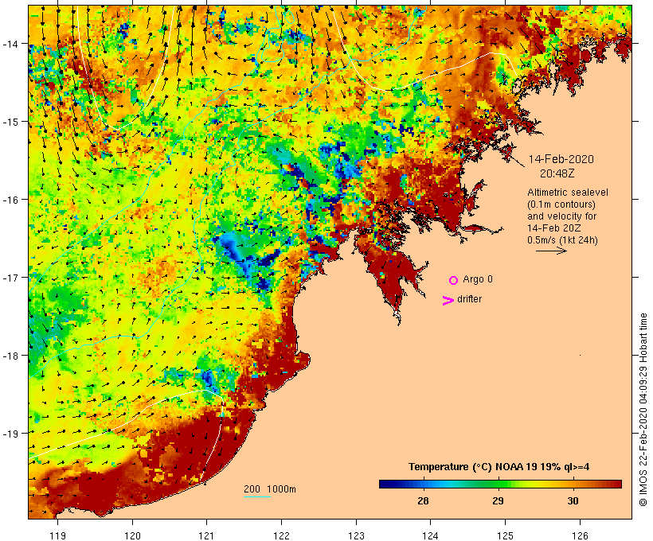Screen dimensions: 653x541
Task: Click the '122' longitude axis label
Action: [x=282, y=535]
